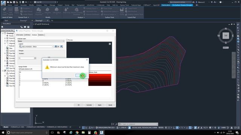Click the status bar workspace gear icon
This screenshot has height=135, width=241.
[x=210, y=127]
